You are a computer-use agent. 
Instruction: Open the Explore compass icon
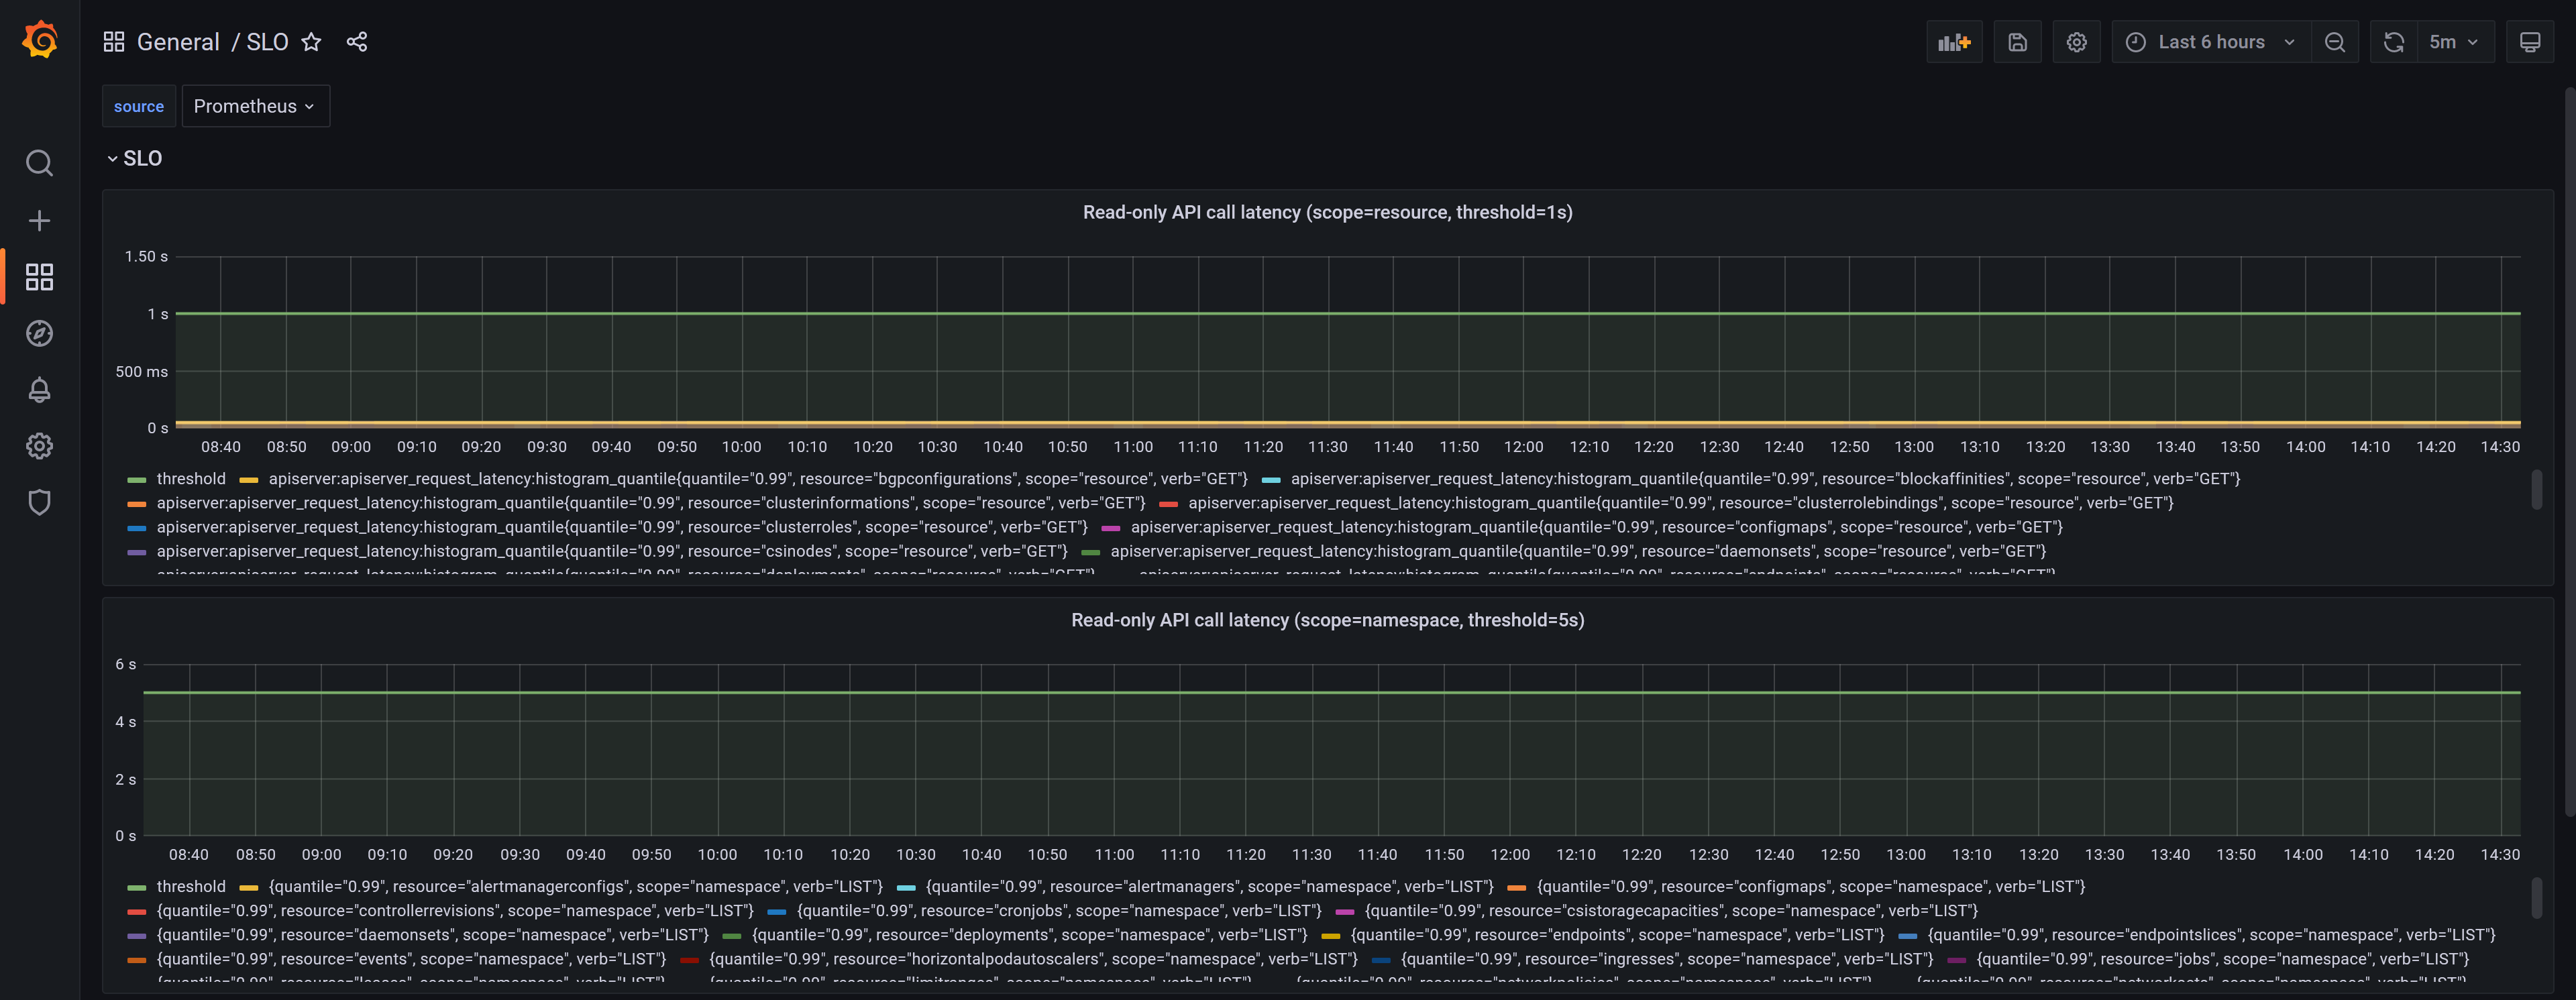(40, 333)
